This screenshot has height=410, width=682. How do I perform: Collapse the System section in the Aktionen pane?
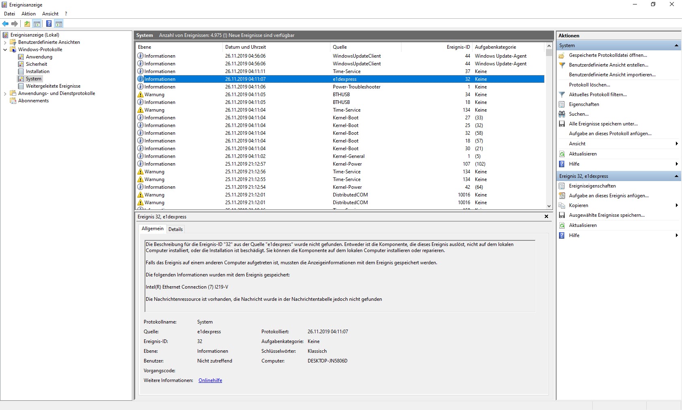pos(676,45)
